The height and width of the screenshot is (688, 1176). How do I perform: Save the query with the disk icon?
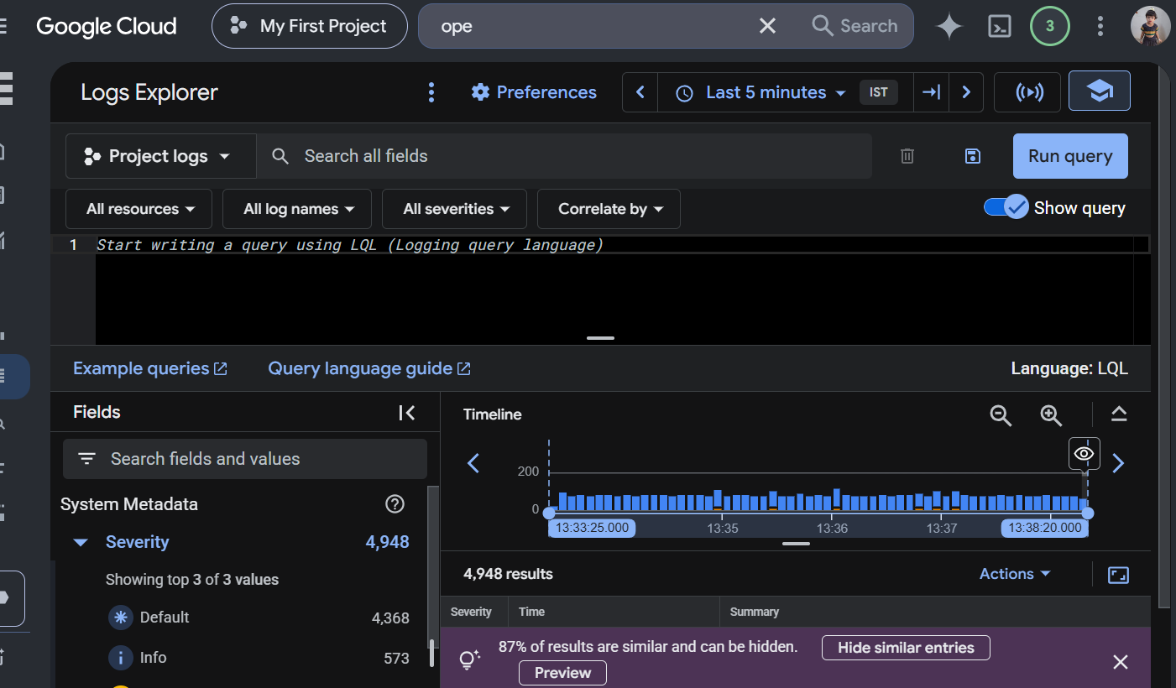click(x=973, y=156)
